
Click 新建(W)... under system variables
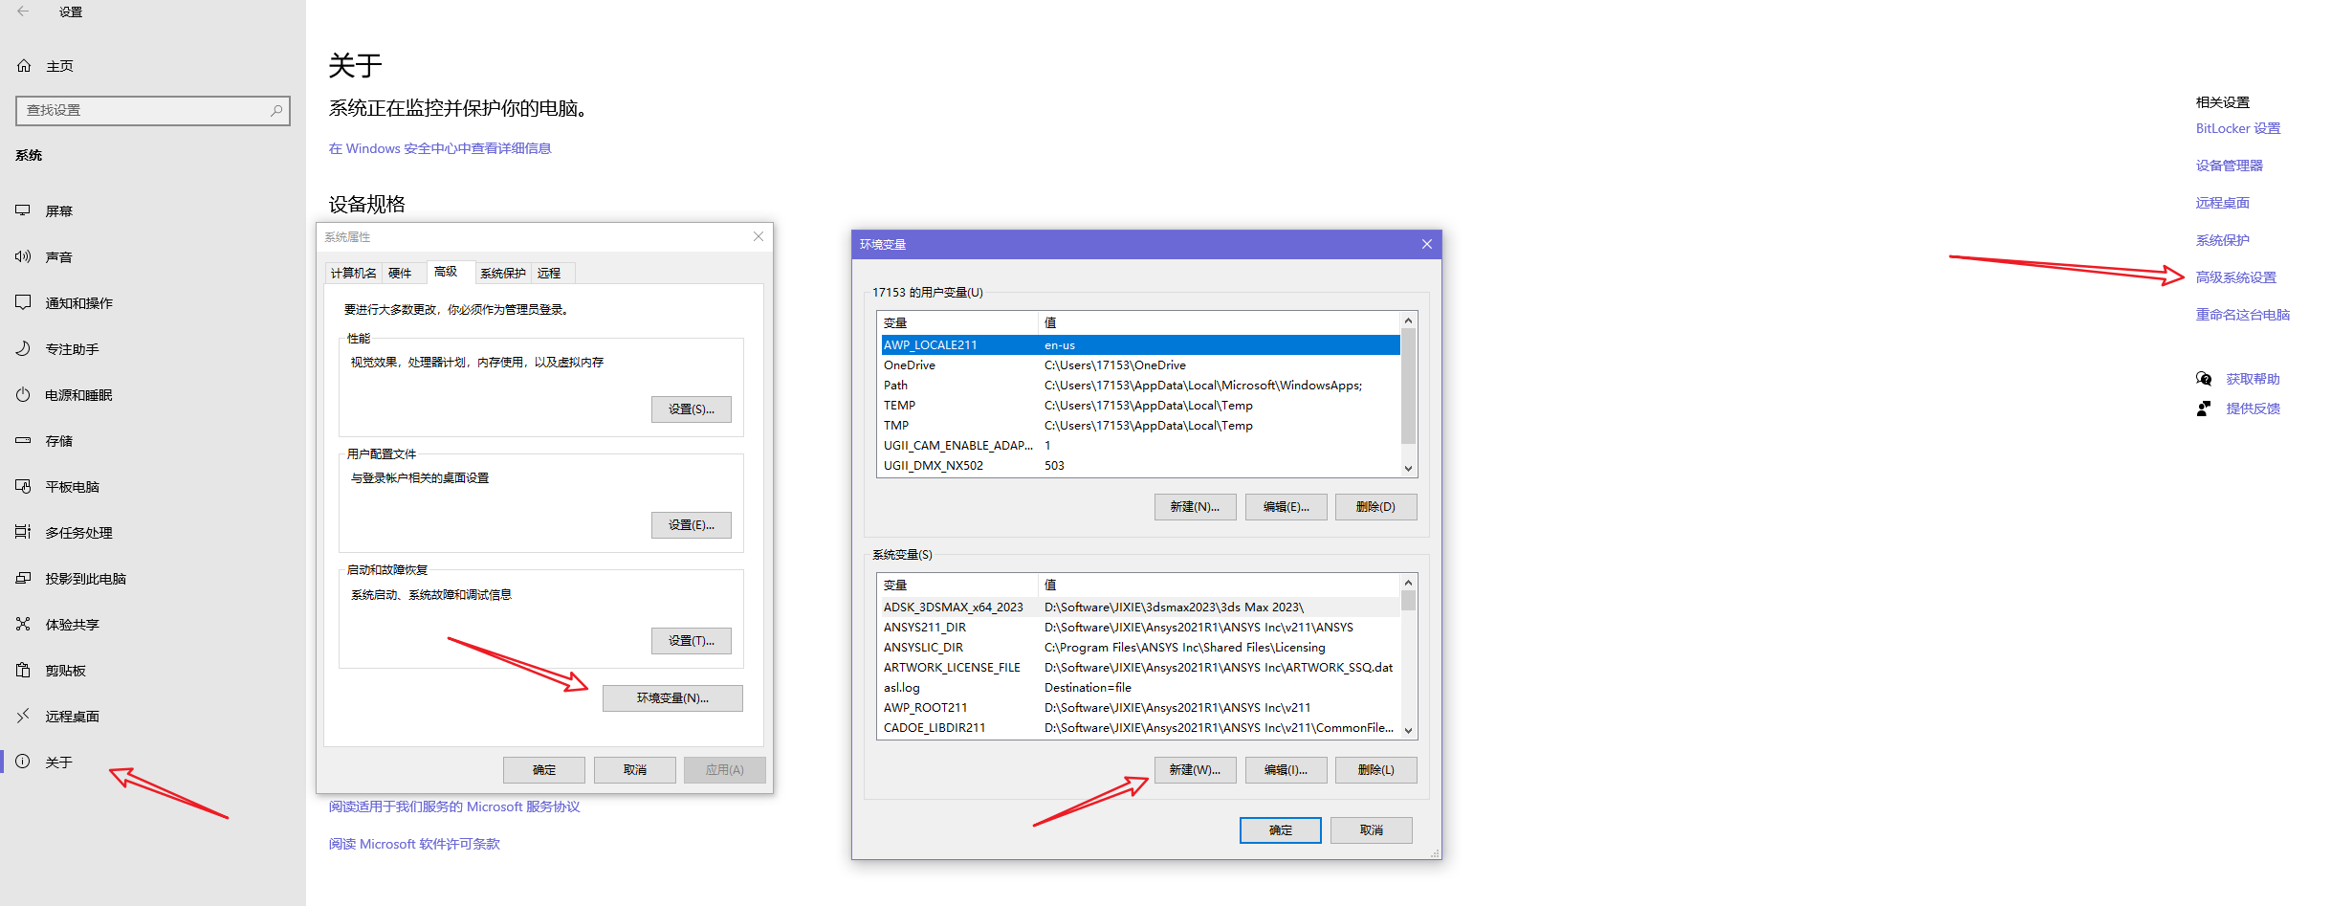[1195, 770]
